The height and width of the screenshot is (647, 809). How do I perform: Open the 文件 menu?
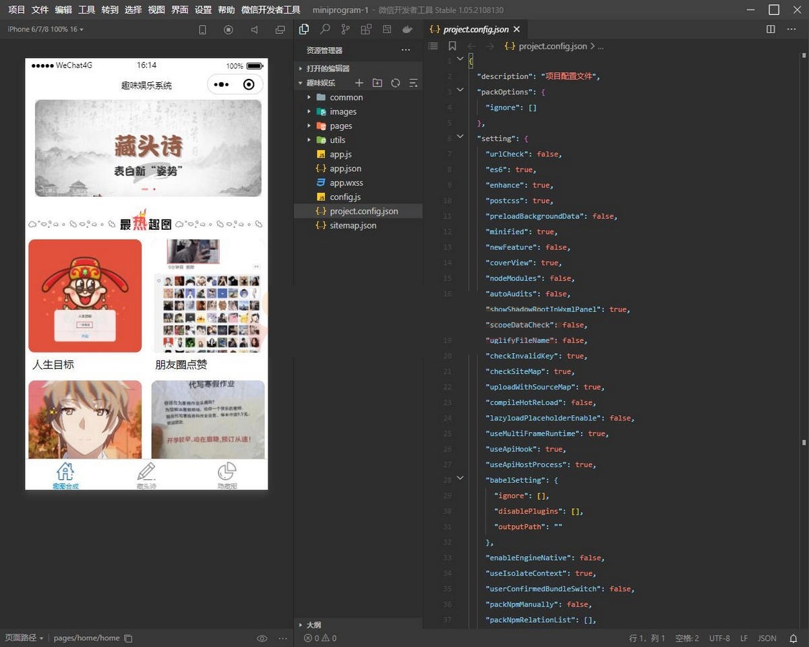click(x=40, y=10)
